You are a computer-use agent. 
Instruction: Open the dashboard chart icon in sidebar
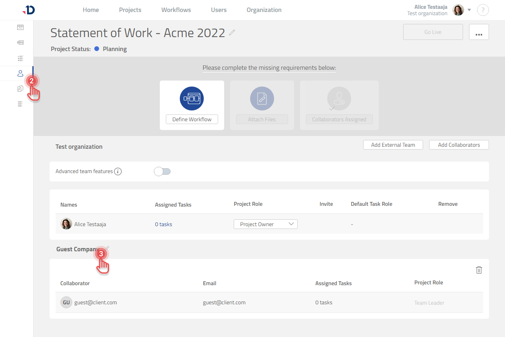point(20,28)
